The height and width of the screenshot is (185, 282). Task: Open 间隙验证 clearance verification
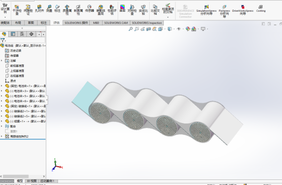[28, 10]
